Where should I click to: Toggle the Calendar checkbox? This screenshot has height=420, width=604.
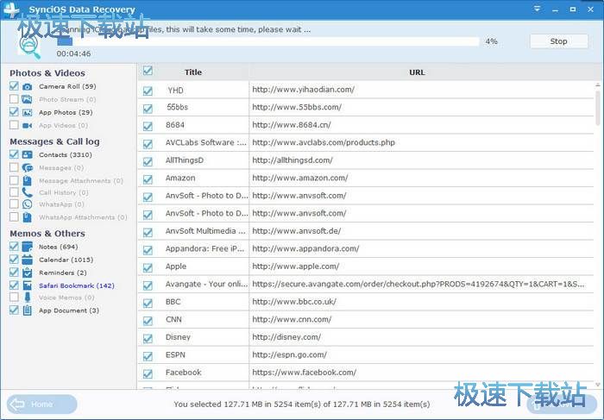tap(14, 259)
